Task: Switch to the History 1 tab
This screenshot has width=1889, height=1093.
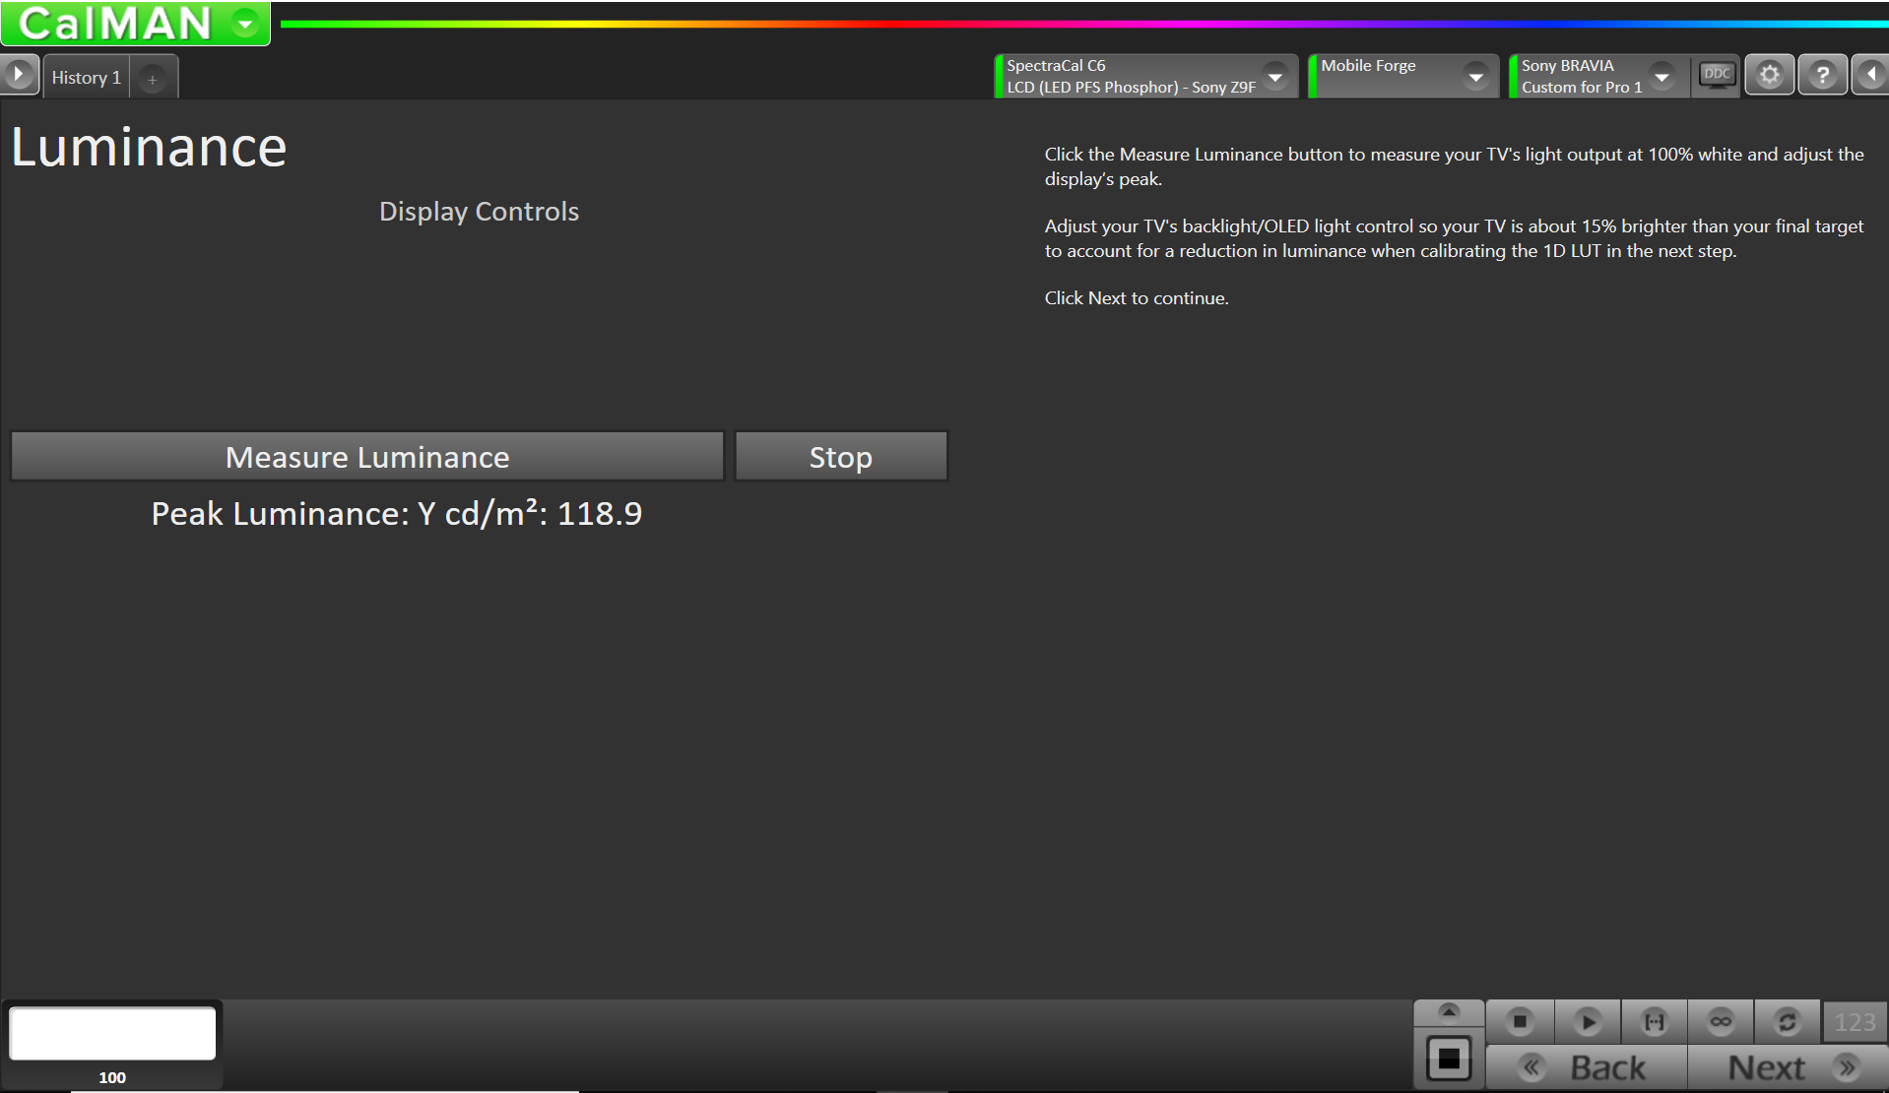Action: point(86,78)
